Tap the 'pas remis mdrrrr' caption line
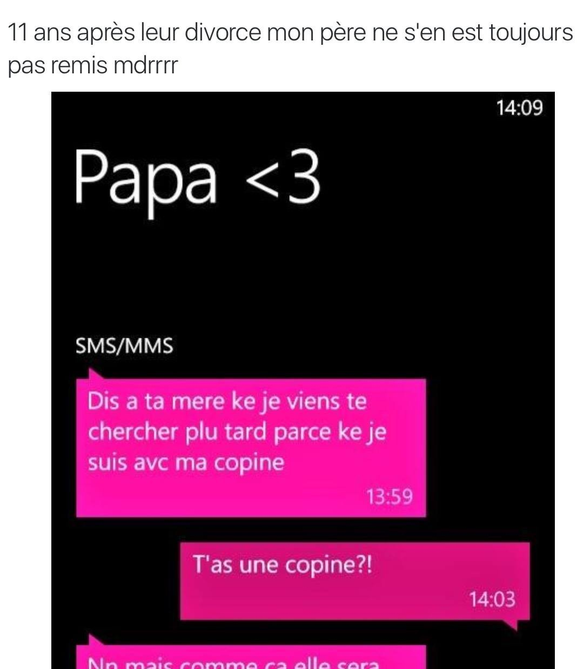The image size is (577, 669). pyautogui.click(x=92, y=66)
